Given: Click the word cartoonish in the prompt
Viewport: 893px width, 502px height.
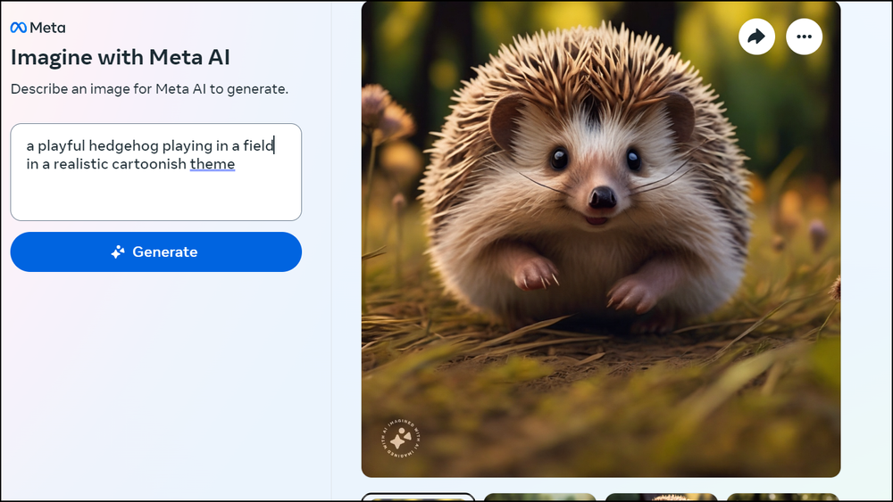Looking at the screenshot, I should (149, 164).
